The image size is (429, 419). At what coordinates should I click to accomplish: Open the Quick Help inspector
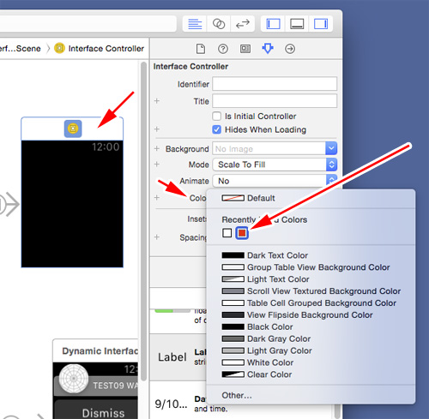pyautogui.click(x=223, y=49)
